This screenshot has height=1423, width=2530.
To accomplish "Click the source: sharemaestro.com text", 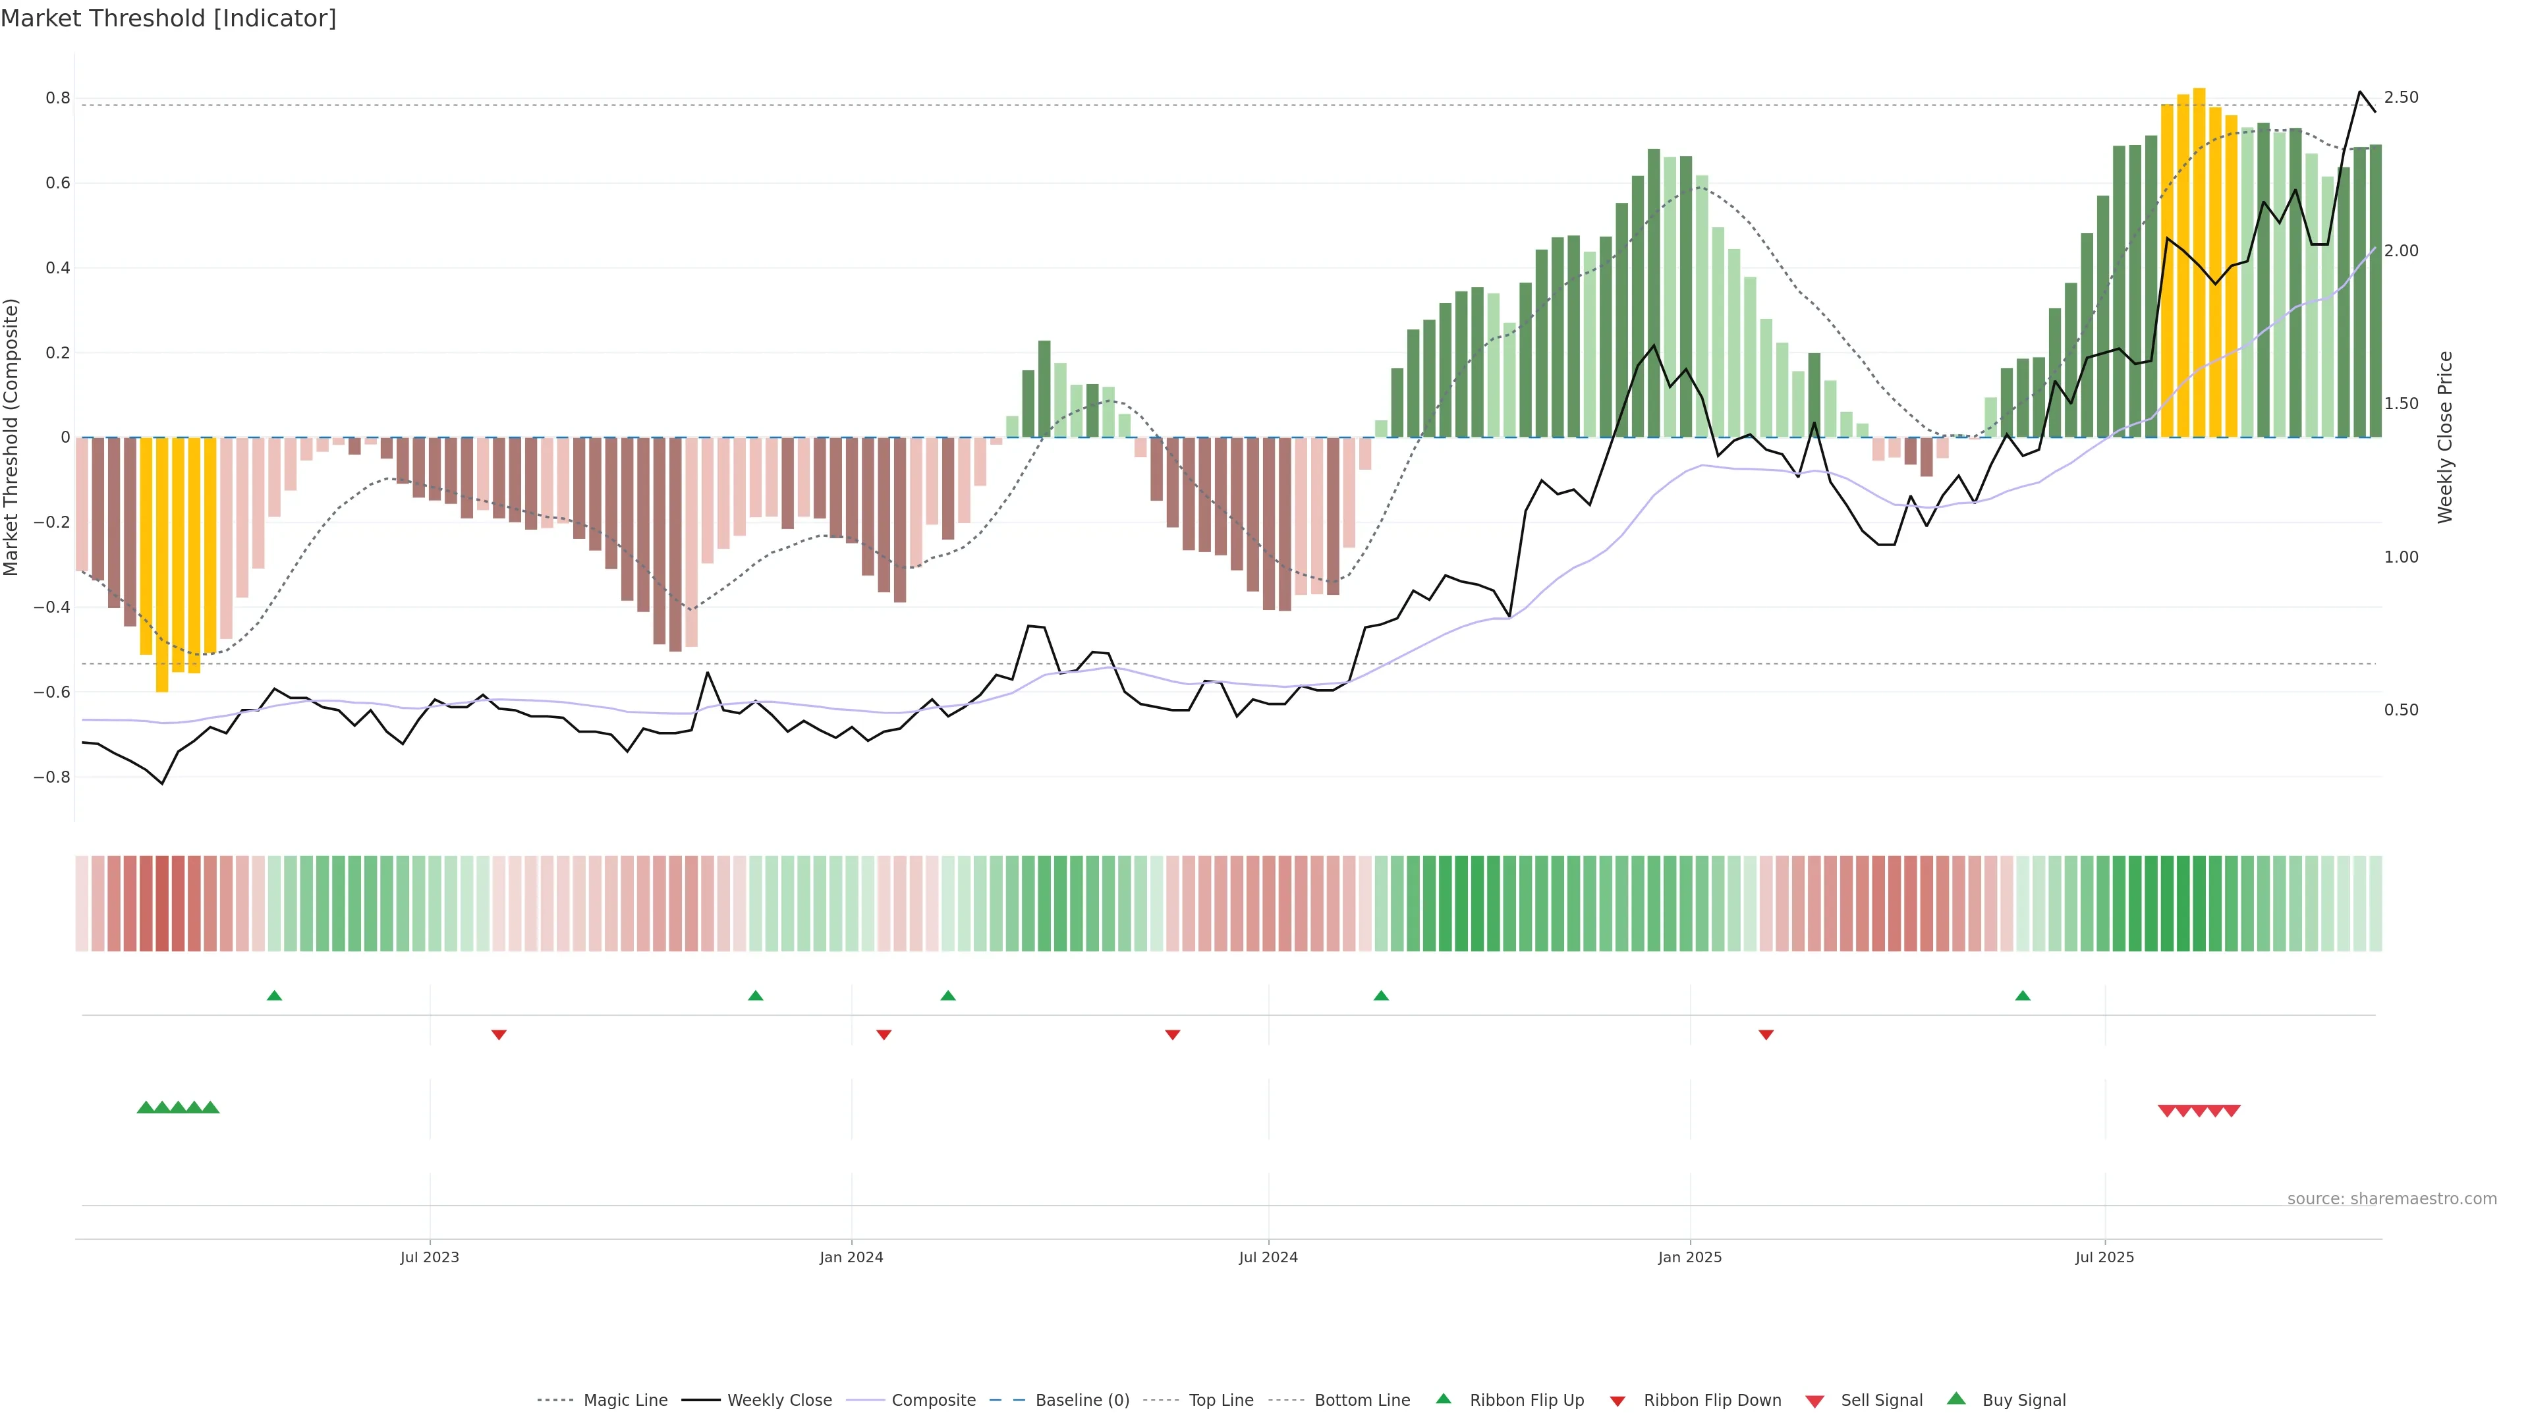I will (x=2392, y=1198).
